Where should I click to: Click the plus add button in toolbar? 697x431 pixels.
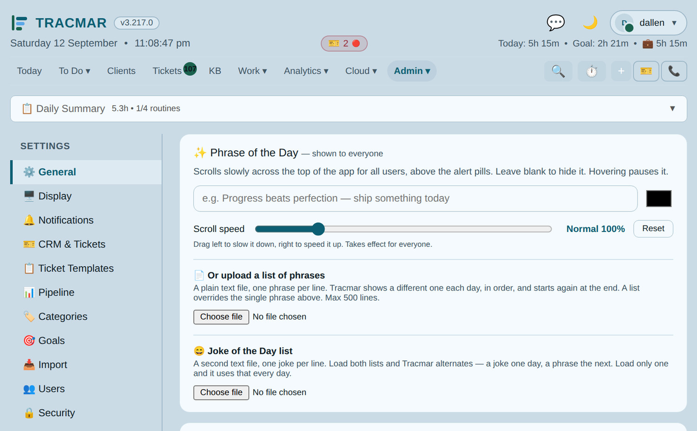[621, 71]
